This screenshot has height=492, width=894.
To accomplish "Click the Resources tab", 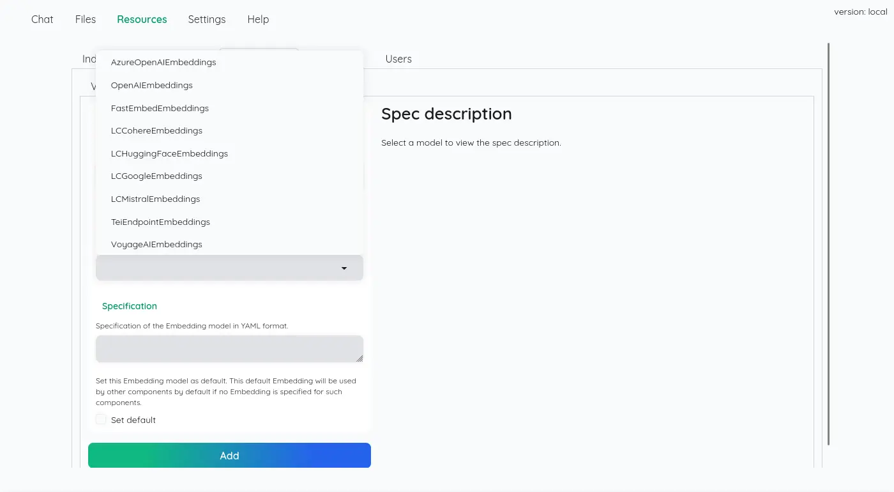I will (x=142, y=19).
